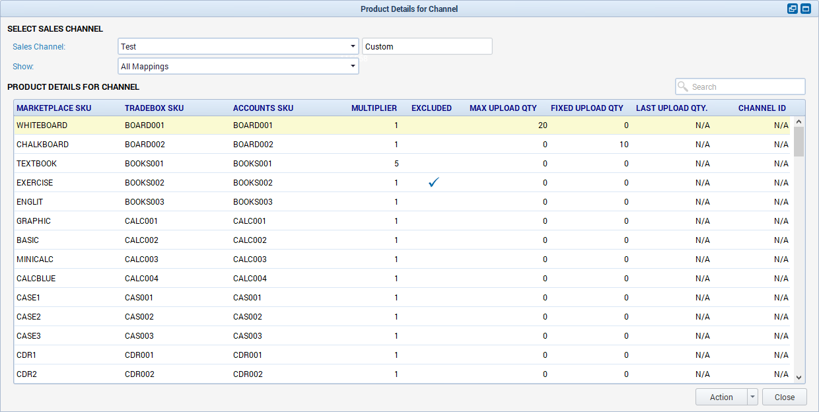Sort by Multiplier column header

click(374, 108)
